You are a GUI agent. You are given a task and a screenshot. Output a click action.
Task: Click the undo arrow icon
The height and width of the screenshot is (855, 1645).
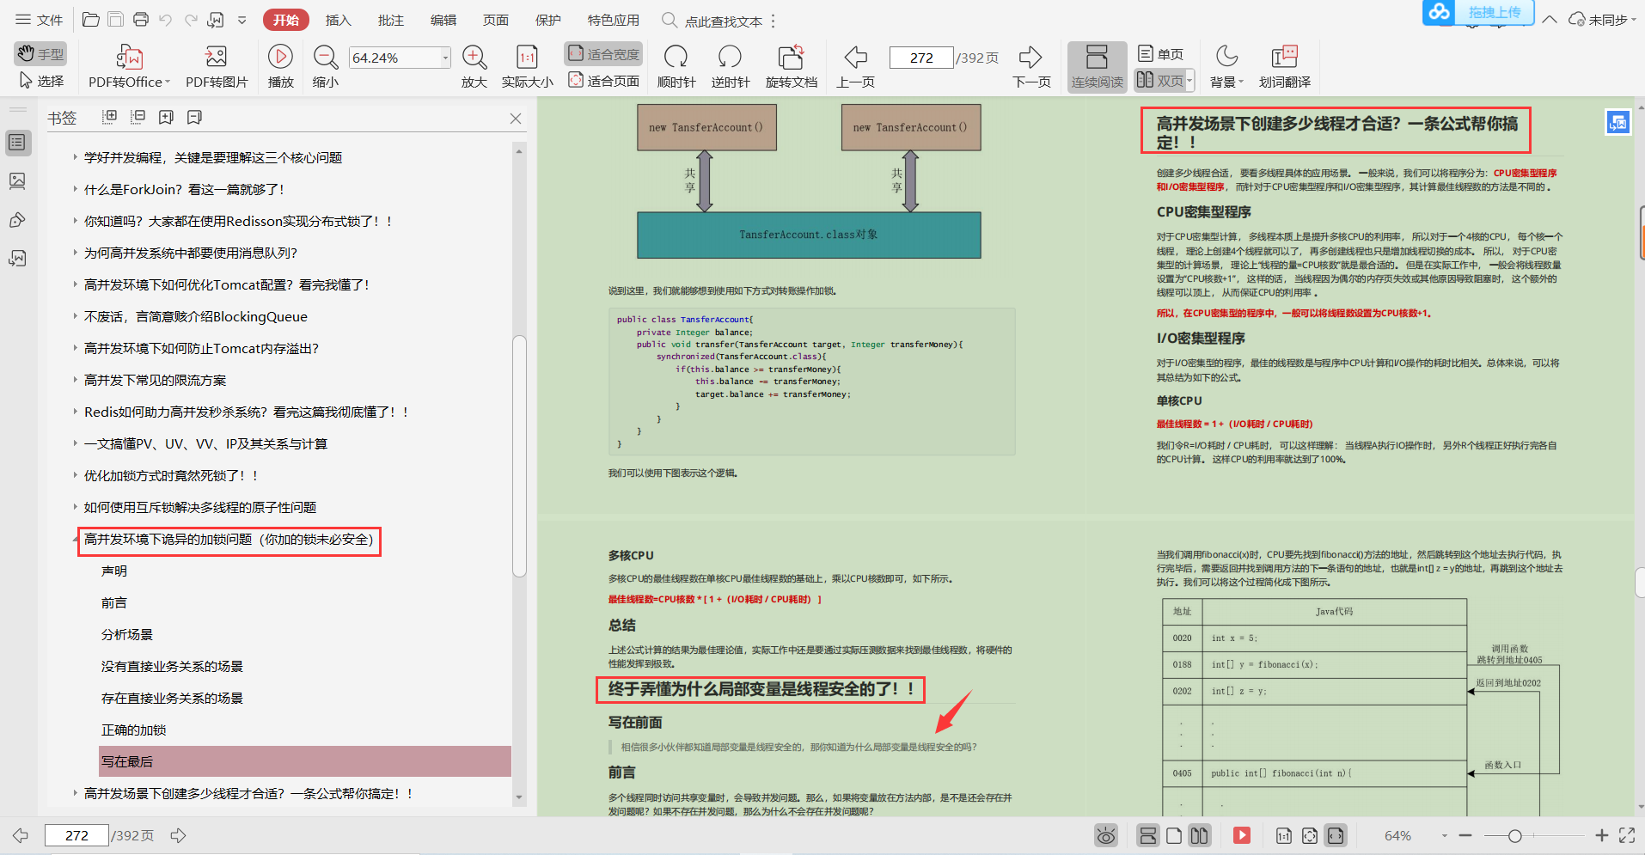(x=166, y=19)
